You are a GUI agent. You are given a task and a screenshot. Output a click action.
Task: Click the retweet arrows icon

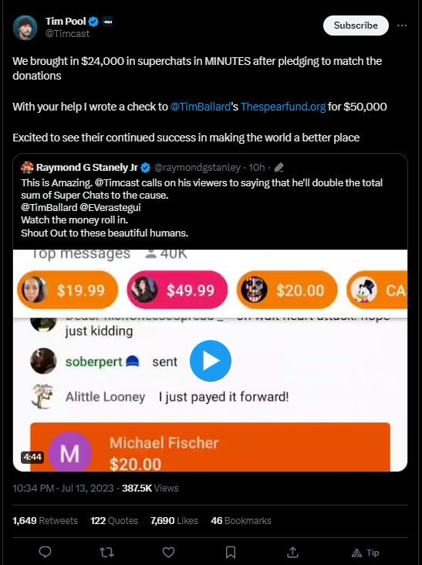point(106,552)
